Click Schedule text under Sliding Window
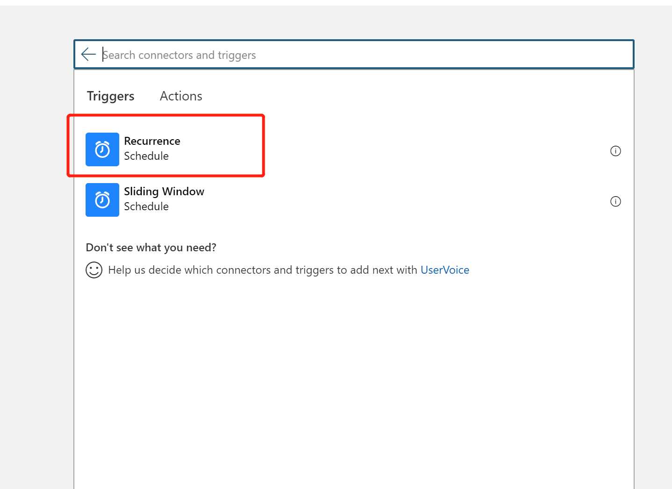Image resolution: width=672 pixels, height=489 pixels. click(x=146, y=206)
